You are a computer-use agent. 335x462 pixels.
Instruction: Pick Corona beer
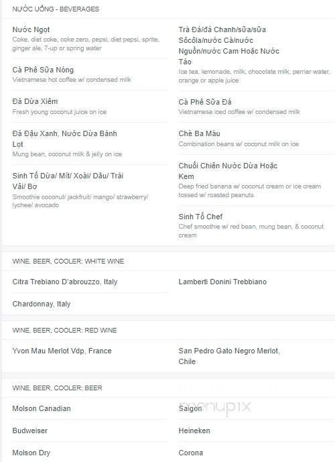click(x=191, y=453)
